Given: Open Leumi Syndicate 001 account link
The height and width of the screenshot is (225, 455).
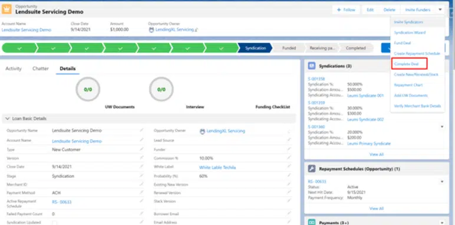Looking at the screenshot, I should click(365, 95).
